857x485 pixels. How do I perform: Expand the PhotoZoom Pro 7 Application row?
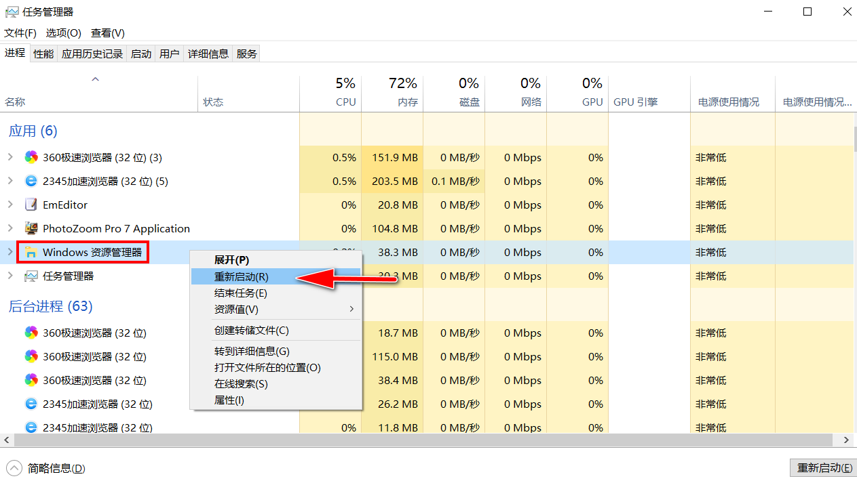coord(9,228)
